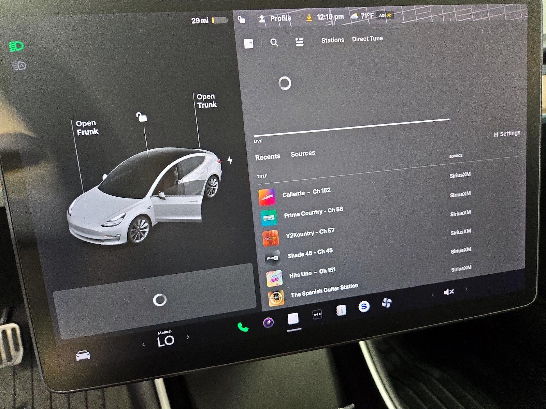Image resolution: width=546 pixels, height=409 pixels.
Task: Open the blue S app icon
Action: (364, 307)
